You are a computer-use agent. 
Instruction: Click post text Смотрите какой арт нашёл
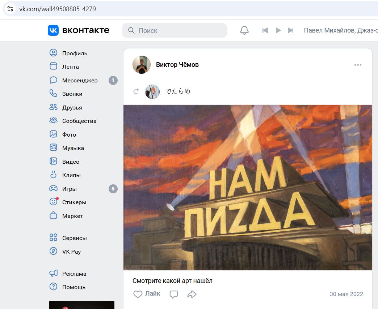pos(172,281)
